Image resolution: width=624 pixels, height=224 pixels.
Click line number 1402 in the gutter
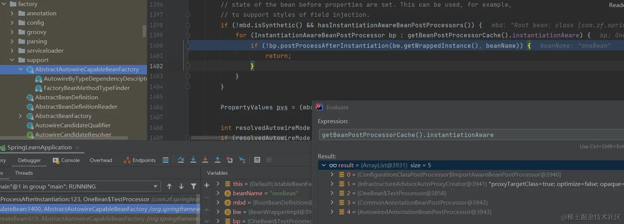[x=156, y=66]
